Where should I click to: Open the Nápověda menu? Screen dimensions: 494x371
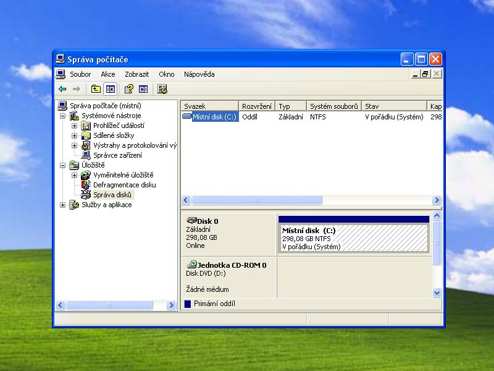199,74
